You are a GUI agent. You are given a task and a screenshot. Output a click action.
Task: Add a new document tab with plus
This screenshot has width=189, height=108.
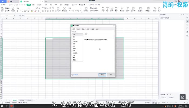coord(46,1)
